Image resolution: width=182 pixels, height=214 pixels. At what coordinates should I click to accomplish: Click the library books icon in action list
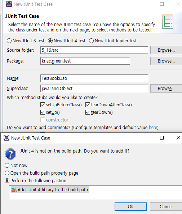click(14, 190)
